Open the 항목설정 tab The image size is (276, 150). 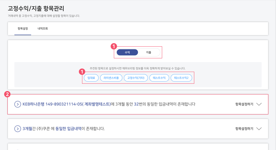[x=23, y=29]
